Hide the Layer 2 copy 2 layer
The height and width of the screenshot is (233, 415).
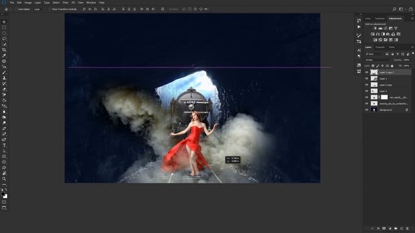click(366, 72)
